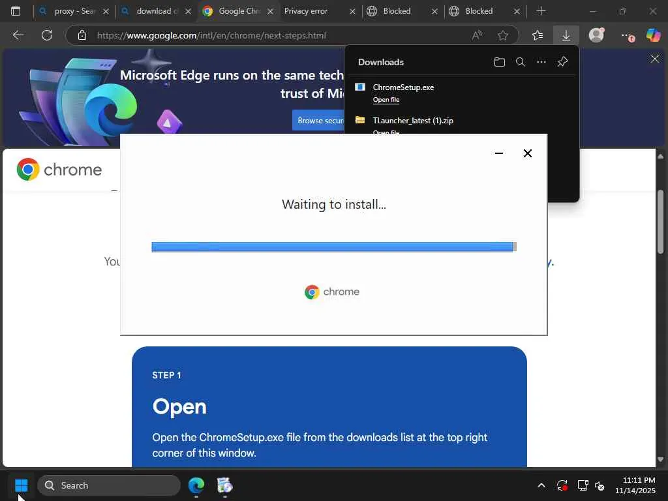Open Windows Update tray icon

pos(562,485)
